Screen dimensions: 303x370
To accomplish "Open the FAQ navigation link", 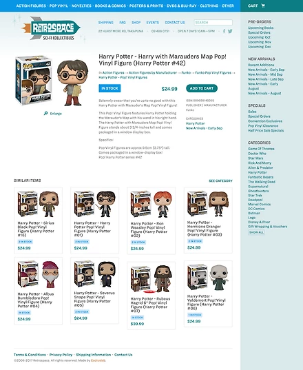I will pyautogui.click(x=123, y=23).
